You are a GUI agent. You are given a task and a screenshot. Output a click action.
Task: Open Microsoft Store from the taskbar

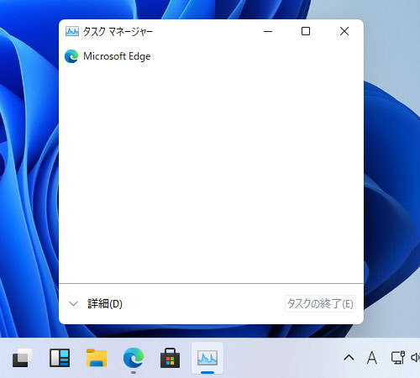(x=170, y=358)
